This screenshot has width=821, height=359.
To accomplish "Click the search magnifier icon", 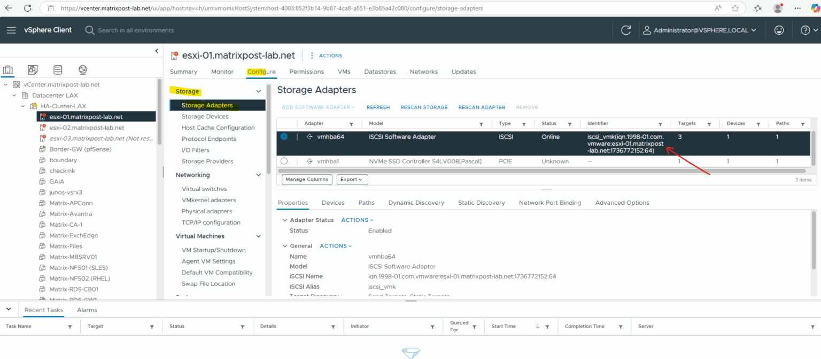I will 89,30.
